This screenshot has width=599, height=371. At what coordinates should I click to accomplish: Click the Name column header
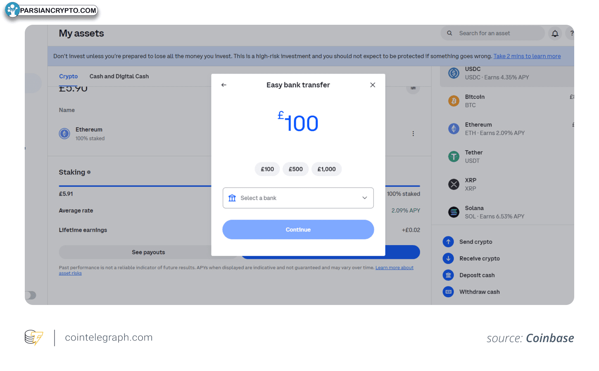(67, 110)
